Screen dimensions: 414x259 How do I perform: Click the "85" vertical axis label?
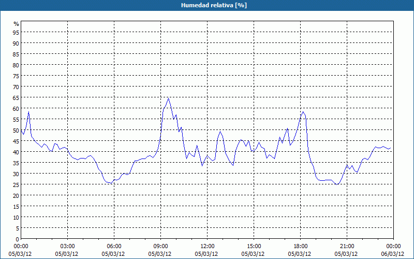point(16,54)
